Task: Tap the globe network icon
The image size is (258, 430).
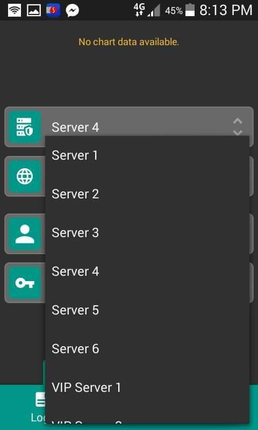Action: [x=25, y=176]
